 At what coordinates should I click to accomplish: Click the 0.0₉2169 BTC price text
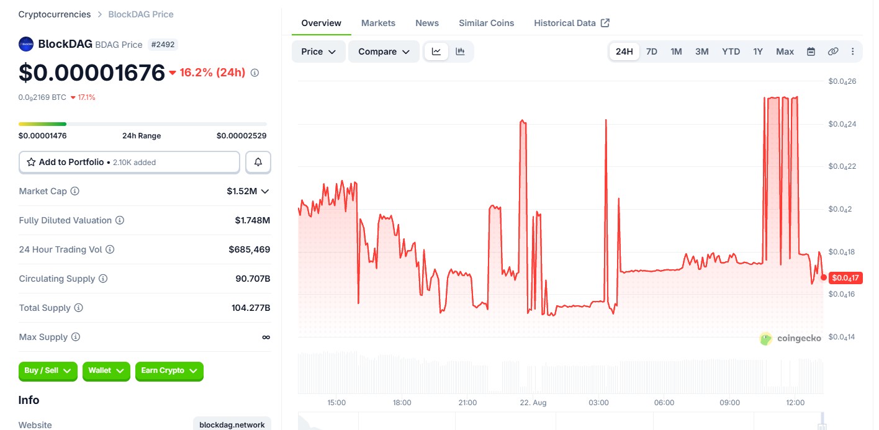(x=42, y=97)
